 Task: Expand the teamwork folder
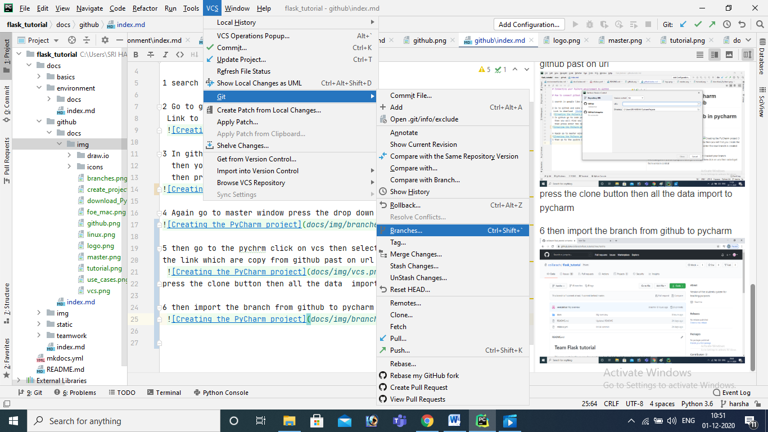(x=39, y=336)
